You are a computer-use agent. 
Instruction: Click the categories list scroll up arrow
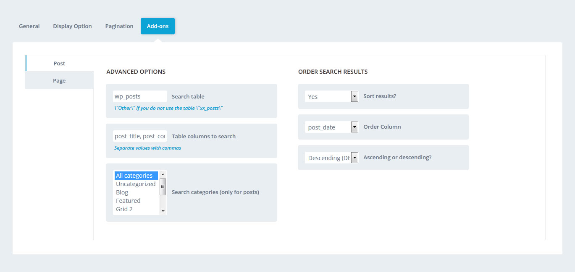163,174
